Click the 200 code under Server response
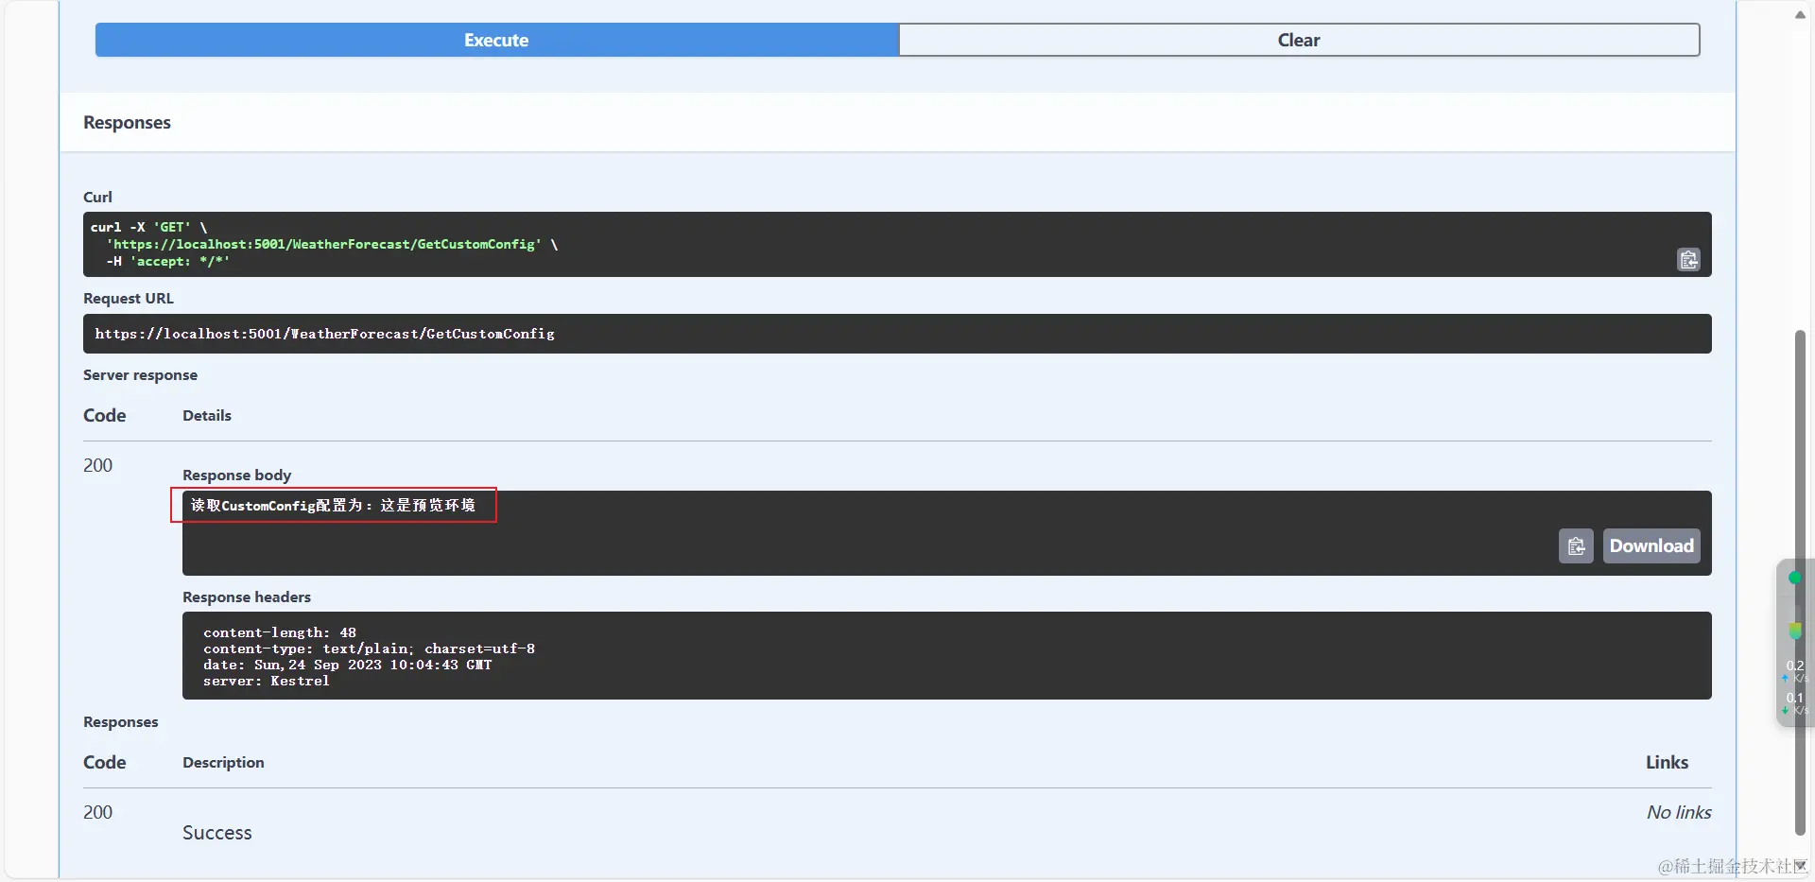This screenshot has width=1815, height=882. pyautogui.click(x=97, y=465)
